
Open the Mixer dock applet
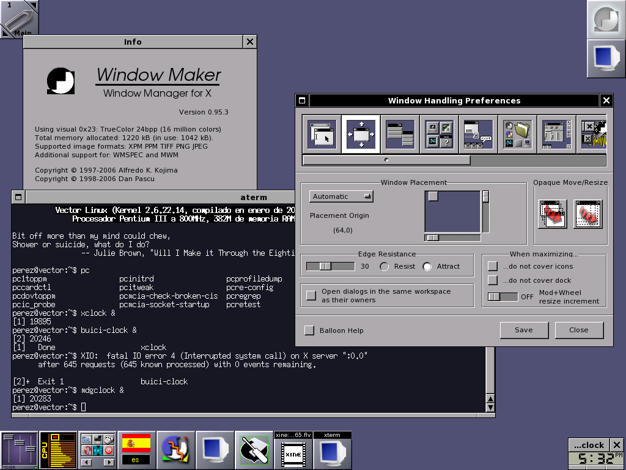19,450
